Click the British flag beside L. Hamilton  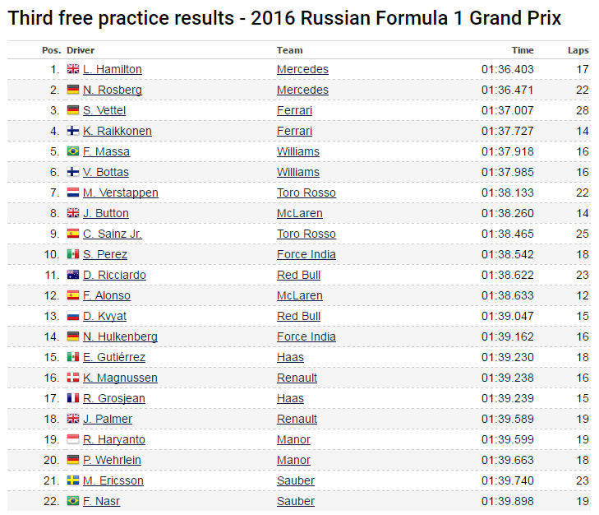click(72, 70)
